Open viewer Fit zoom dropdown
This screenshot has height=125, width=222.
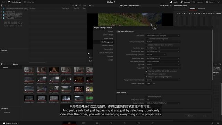pyautogui.click(x=91, y=6)
